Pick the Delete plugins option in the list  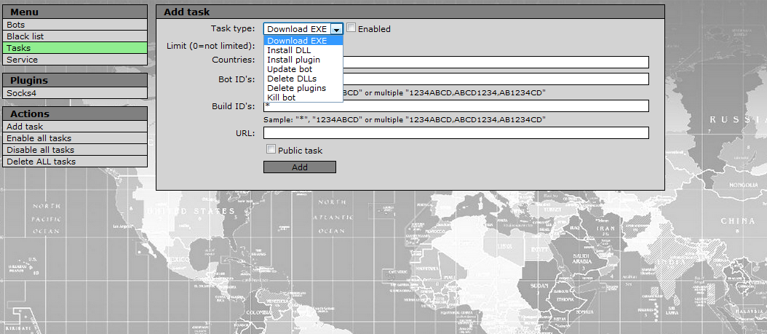[x=296, y=88]
